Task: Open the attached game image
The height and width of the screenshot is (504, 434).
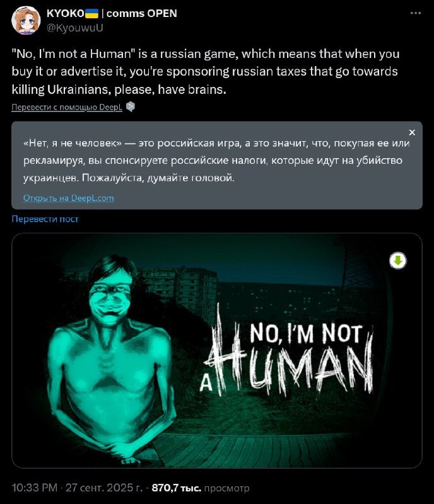Action: click(x=217, y=351)
